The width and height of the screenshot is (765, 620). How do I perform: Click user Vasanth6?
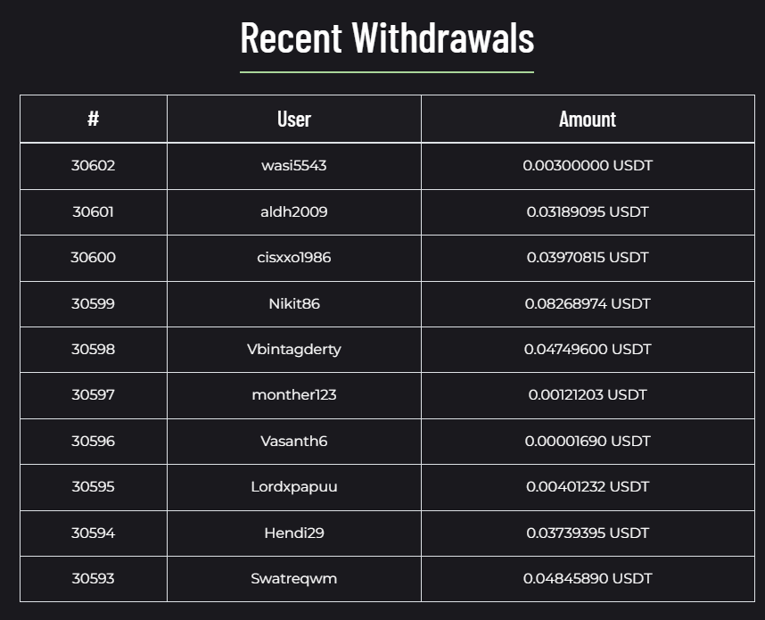pos(294,442)
